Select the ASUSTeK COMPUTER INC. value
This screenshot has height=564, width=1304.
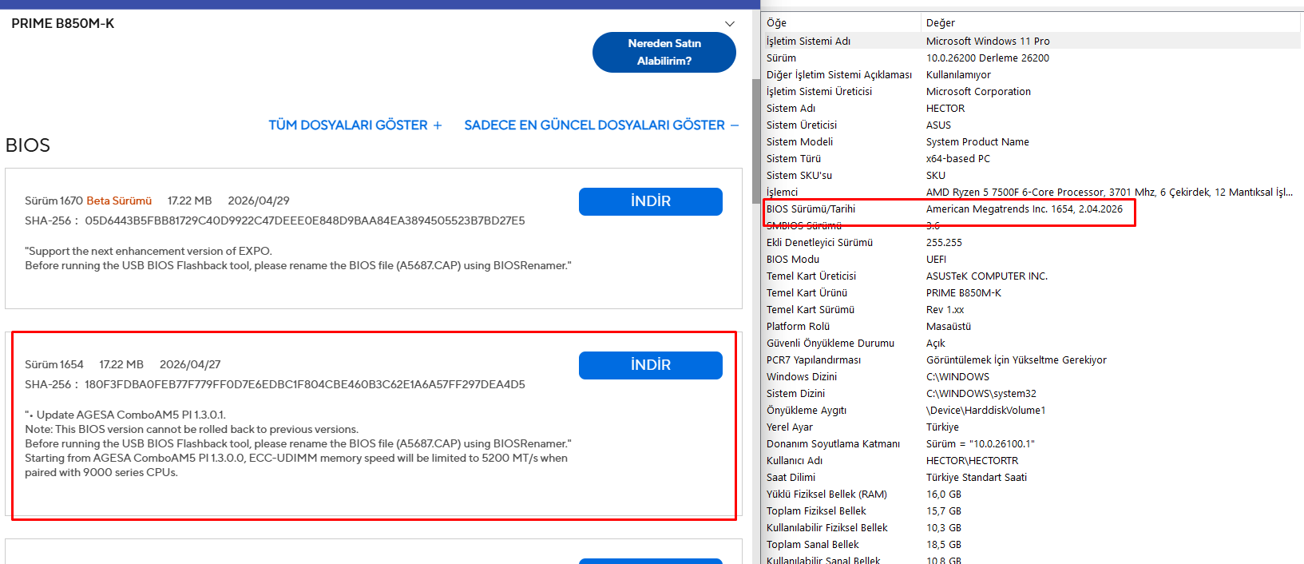tap(987, 276)
